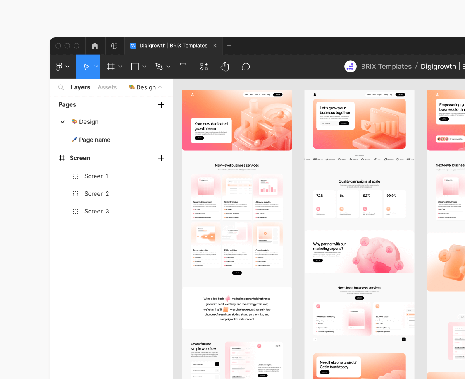Click the 'Quality campaigns at scale' heading
The height and width of the screenshot is (379, 465).
359,181
